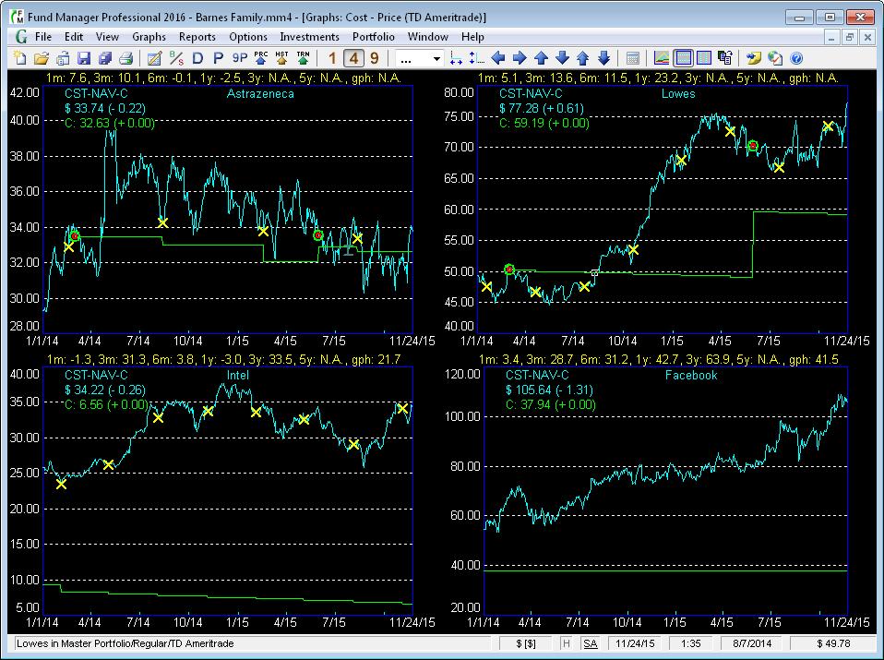This screenshot has width=884, height=660.
Task: Click Astrazeneca price '$ 33.74 (- 0.22)'
Action: click(105, 108)
